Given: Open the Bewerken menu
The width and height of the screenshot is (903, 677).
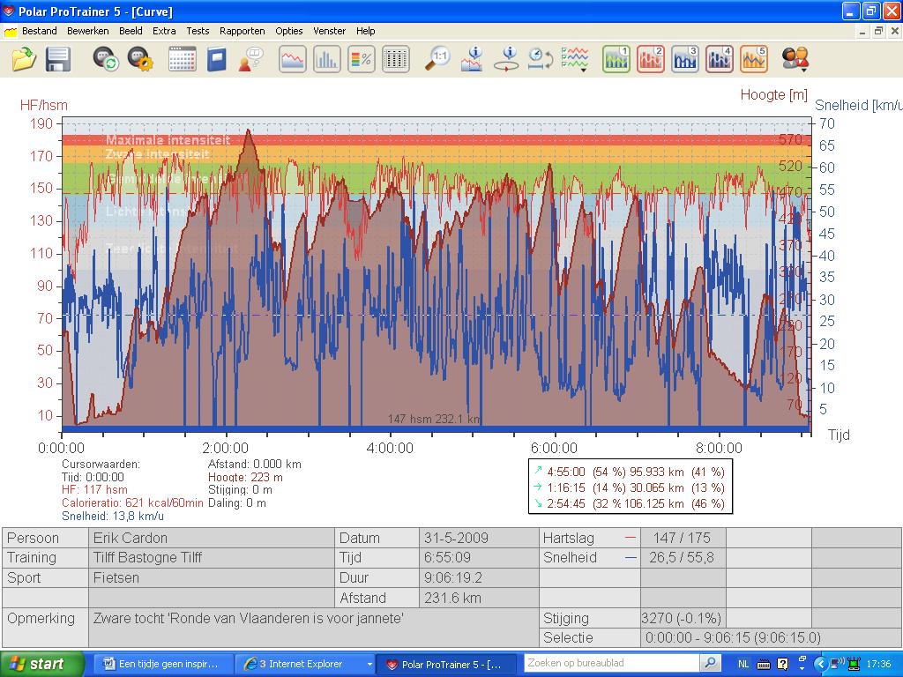Looking at the screenshot, I should tap(87, 31).
